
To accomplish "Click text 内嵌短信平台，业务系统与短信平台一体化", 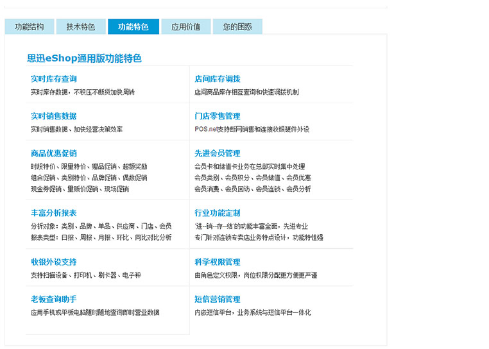I will pyautogui.click(x=253, y=312).
